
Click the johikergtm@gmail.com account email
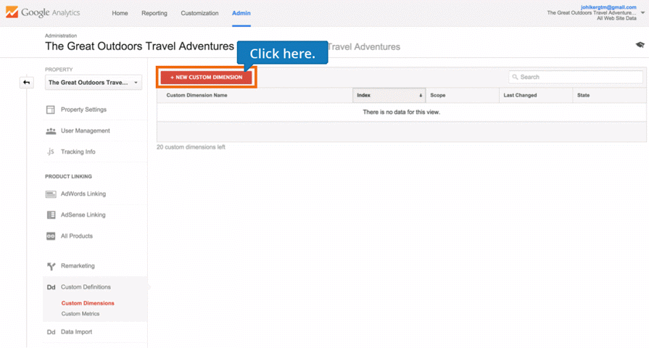tap(608, 7)
